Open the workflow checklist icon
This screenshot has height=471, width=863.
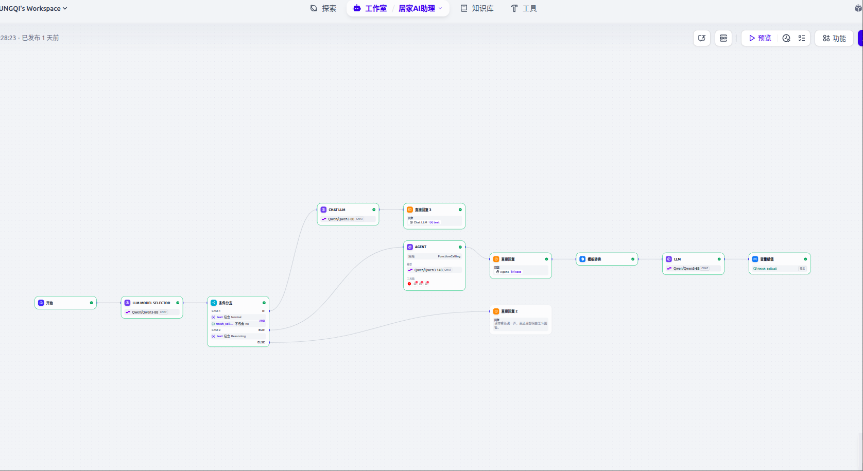point(802,38)
